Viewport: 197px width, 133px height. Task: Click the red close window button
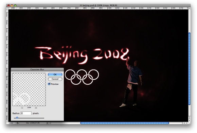[8, 5]
